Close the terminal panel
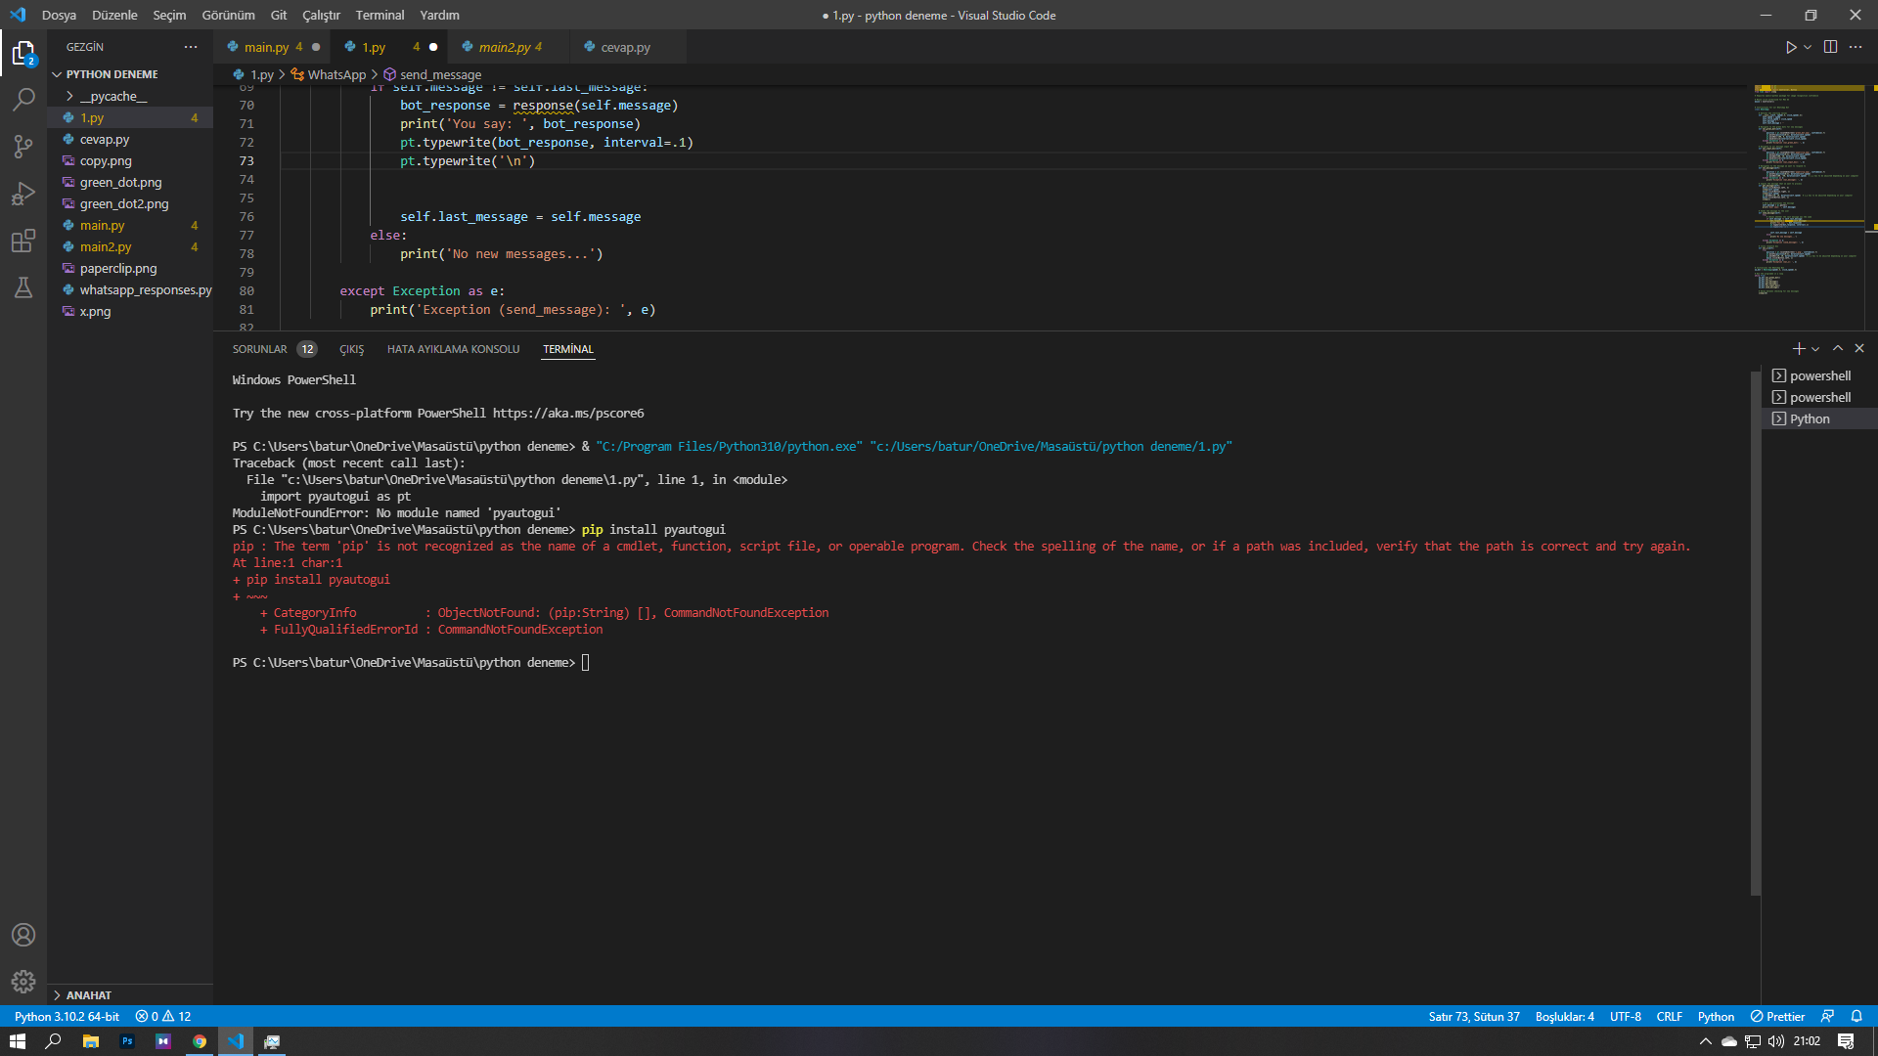 1859,349
